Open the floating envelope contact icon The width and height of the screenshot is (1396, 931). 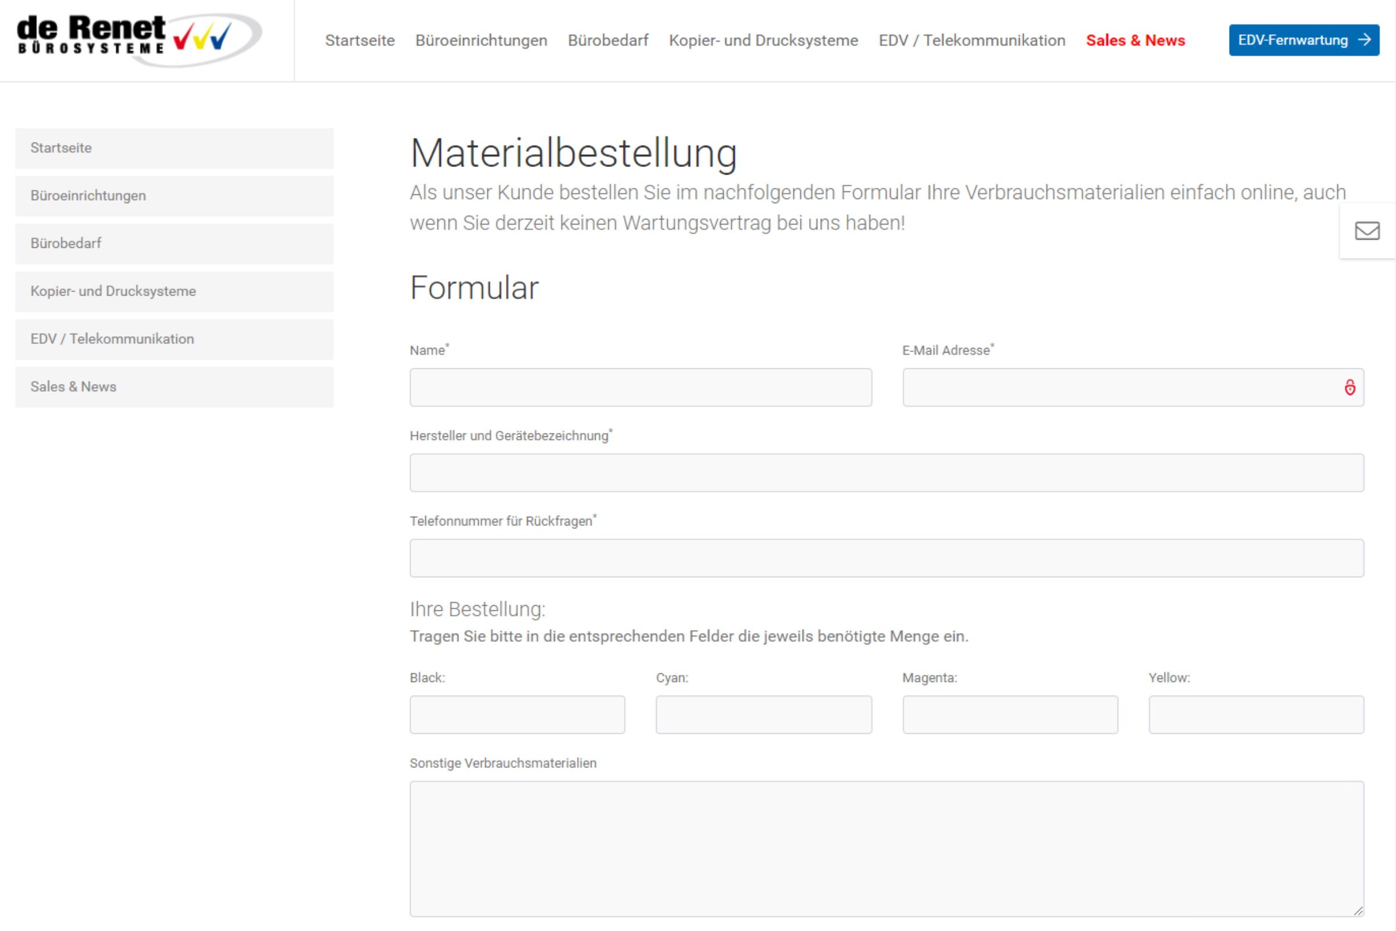[x=1367, y=231]
